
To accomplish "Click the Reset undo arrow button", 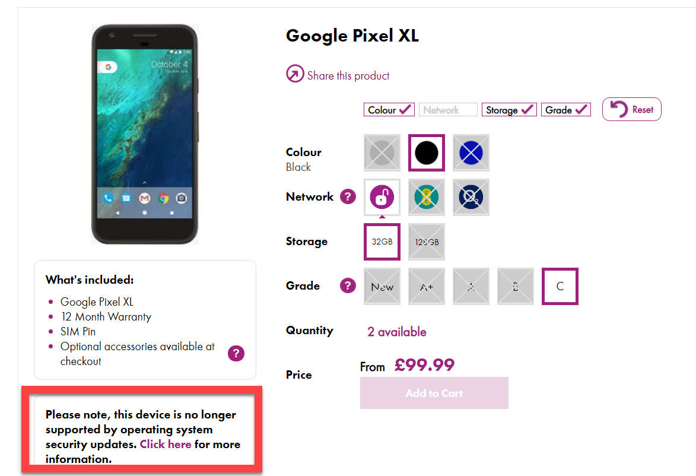I will [x=632, y=109].
